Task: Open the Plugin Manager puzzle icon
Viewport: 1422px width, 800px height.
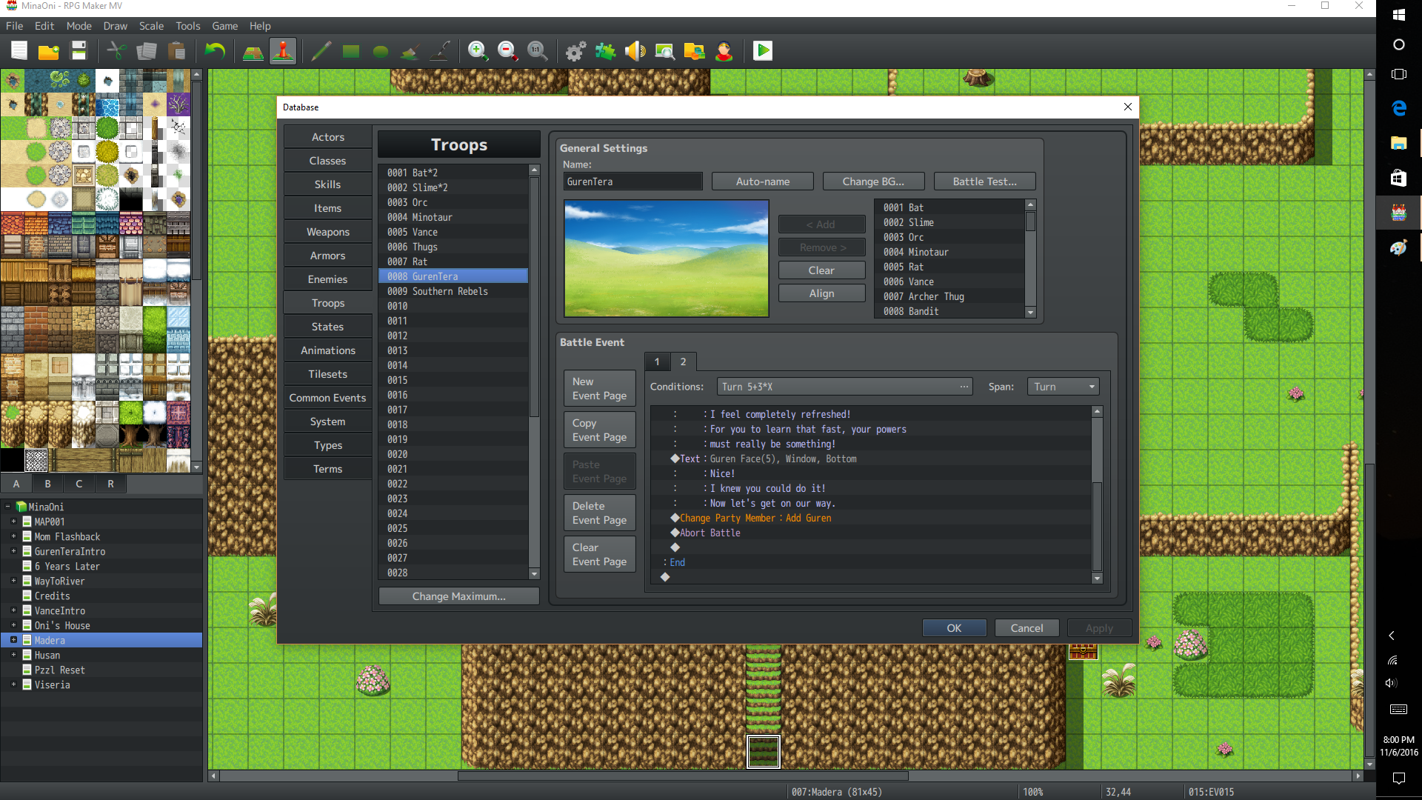Action: coord(605,51)
